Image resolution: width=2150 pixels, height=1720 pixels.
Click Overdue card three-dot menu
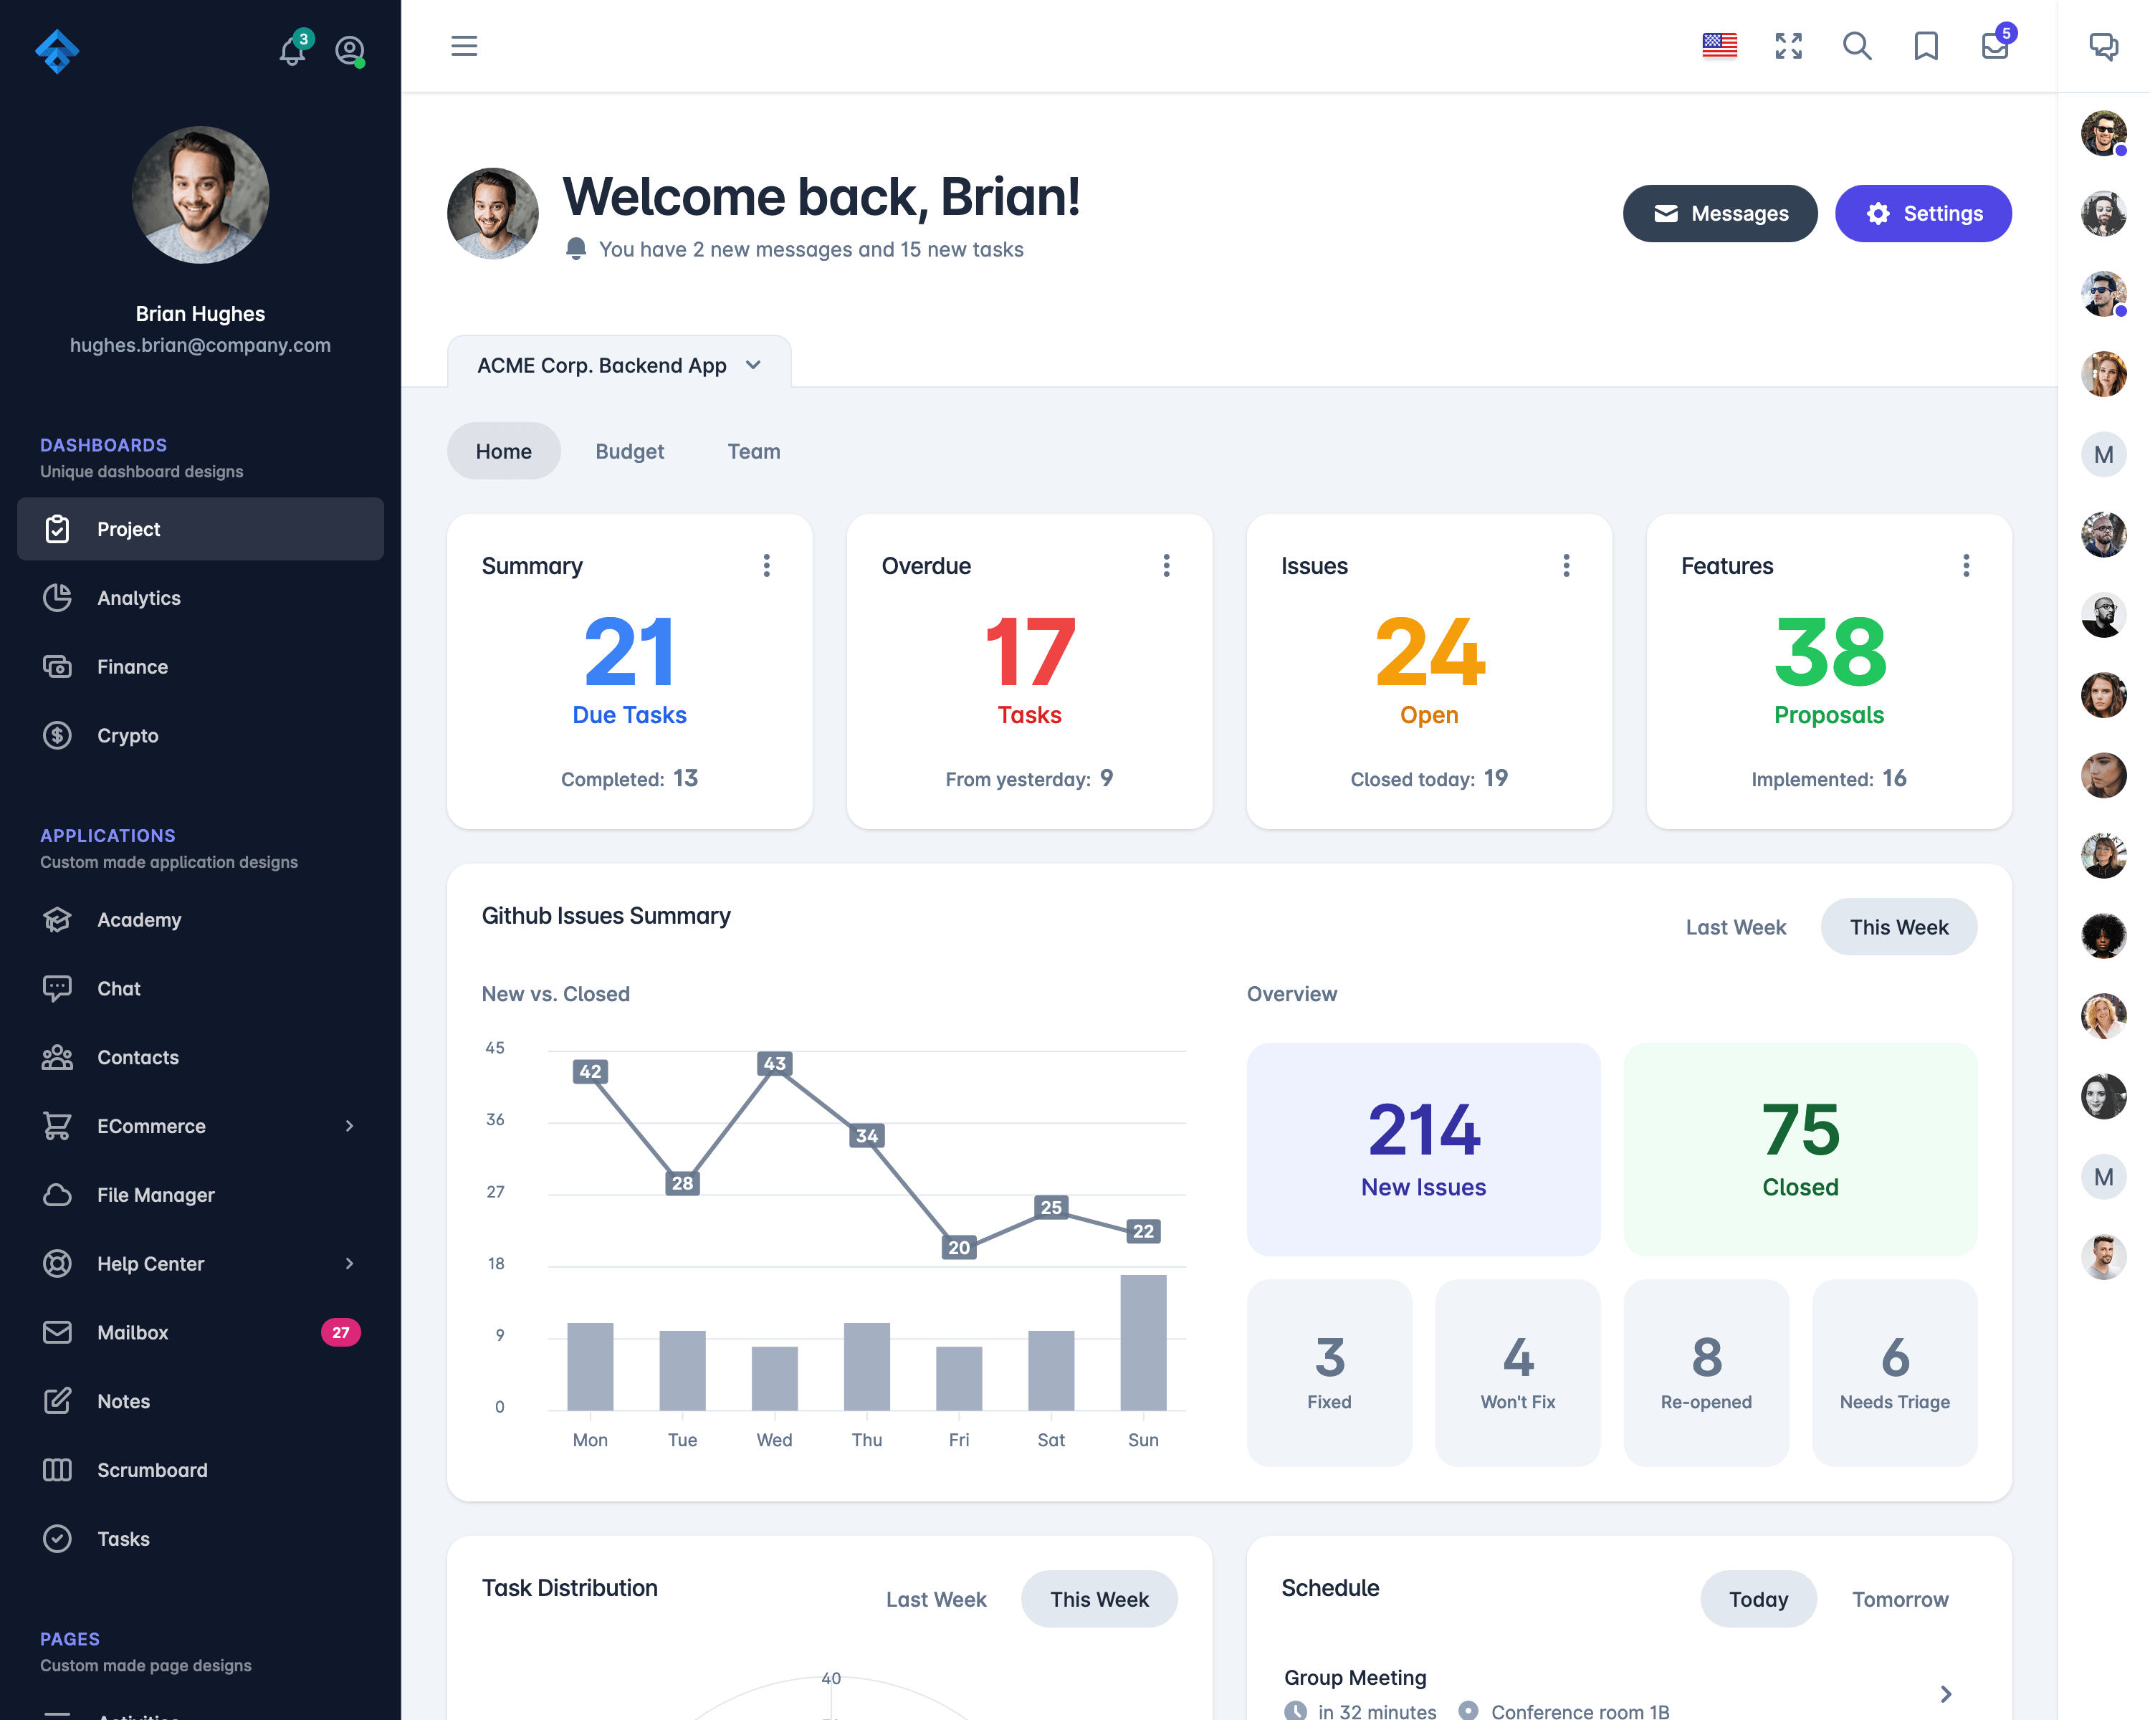point(1165,565)
